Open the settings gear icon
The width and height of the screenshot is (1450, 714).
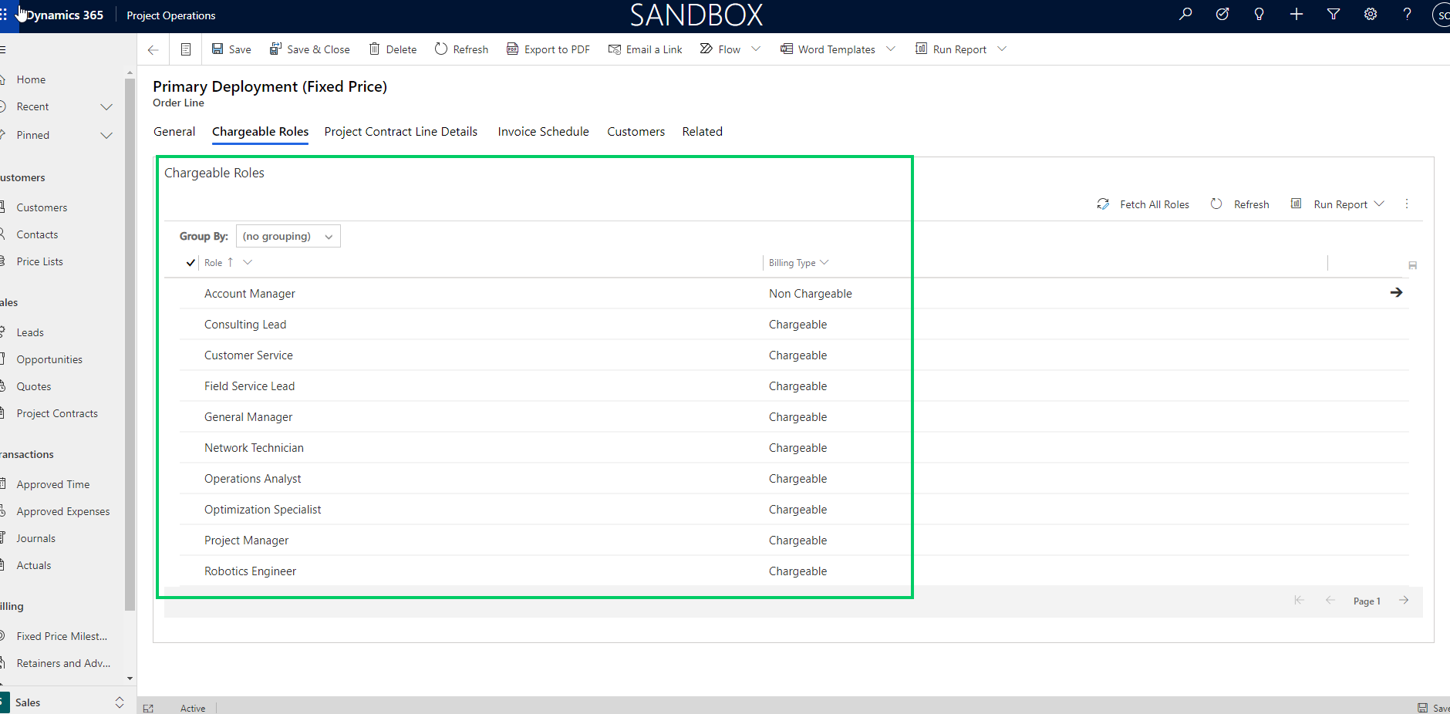pyautogui.click(x=1371, y=14)
